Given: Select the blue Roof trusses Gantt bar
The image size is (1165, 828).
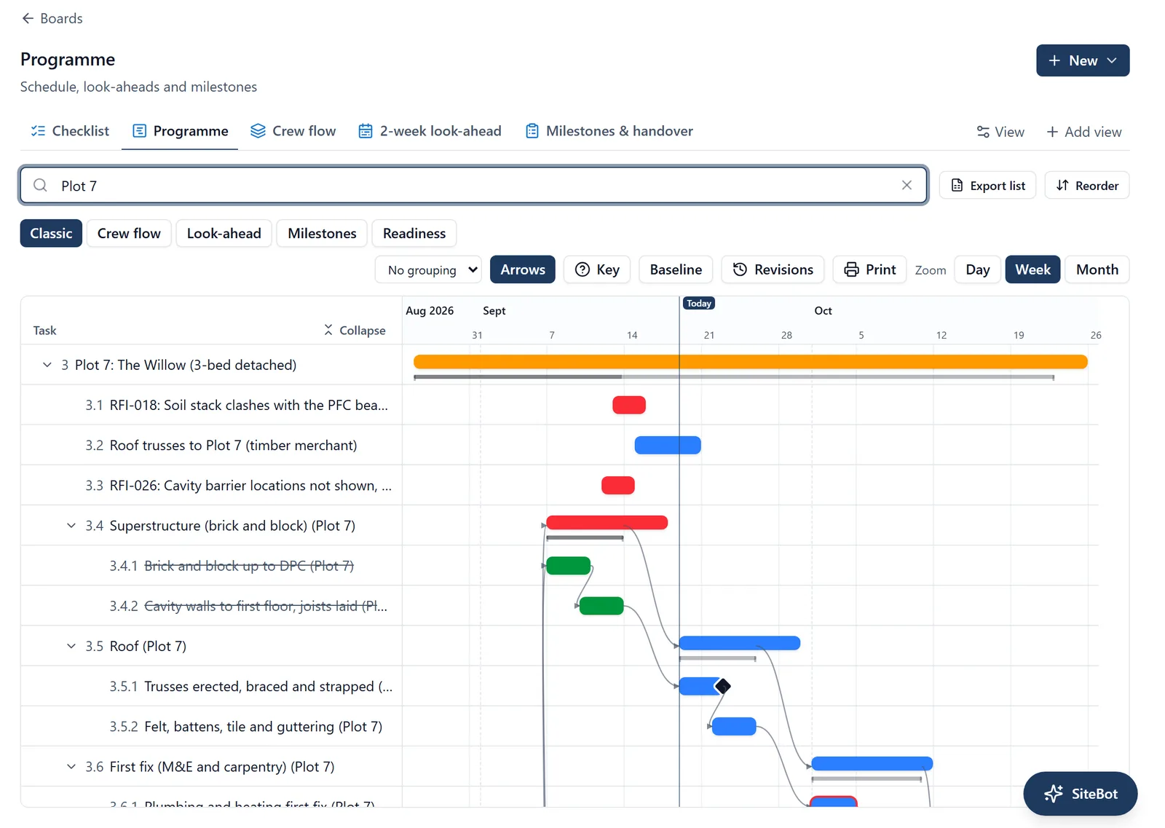Looking at the screenshot, I should click(x=668, y=445).
